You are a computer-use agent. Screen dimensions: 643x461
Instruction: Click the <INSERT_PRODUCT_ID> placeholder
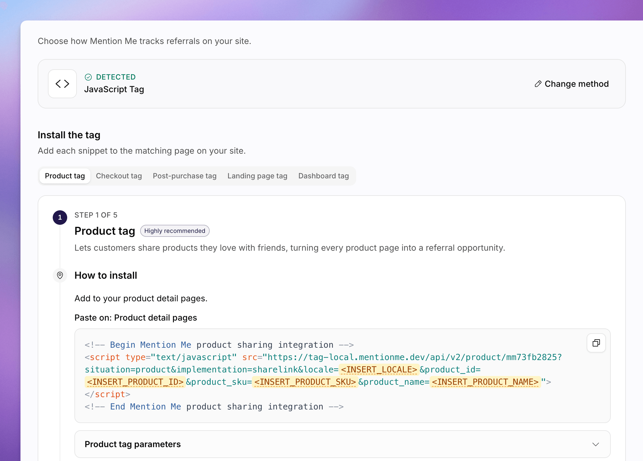(135, 382)
